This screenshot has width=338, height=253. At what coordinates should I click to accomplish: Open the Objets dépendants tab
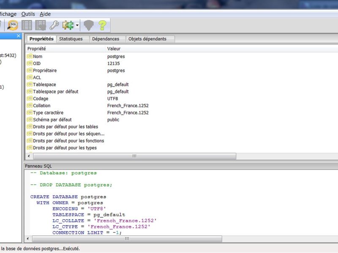coord(147,39)
